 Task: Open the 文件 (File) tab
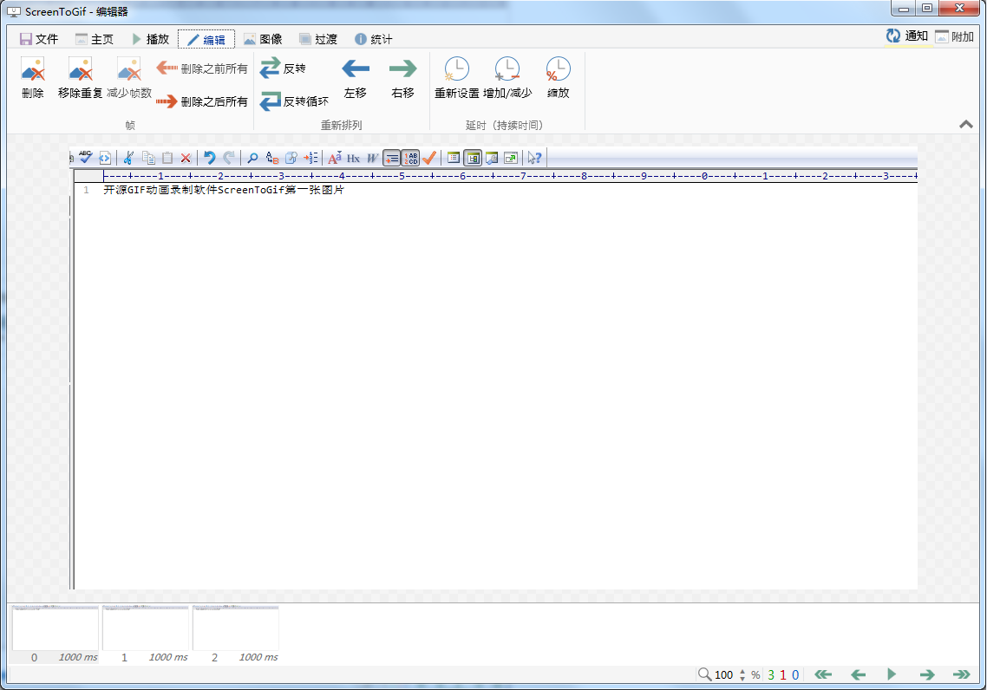pos(39,39)
